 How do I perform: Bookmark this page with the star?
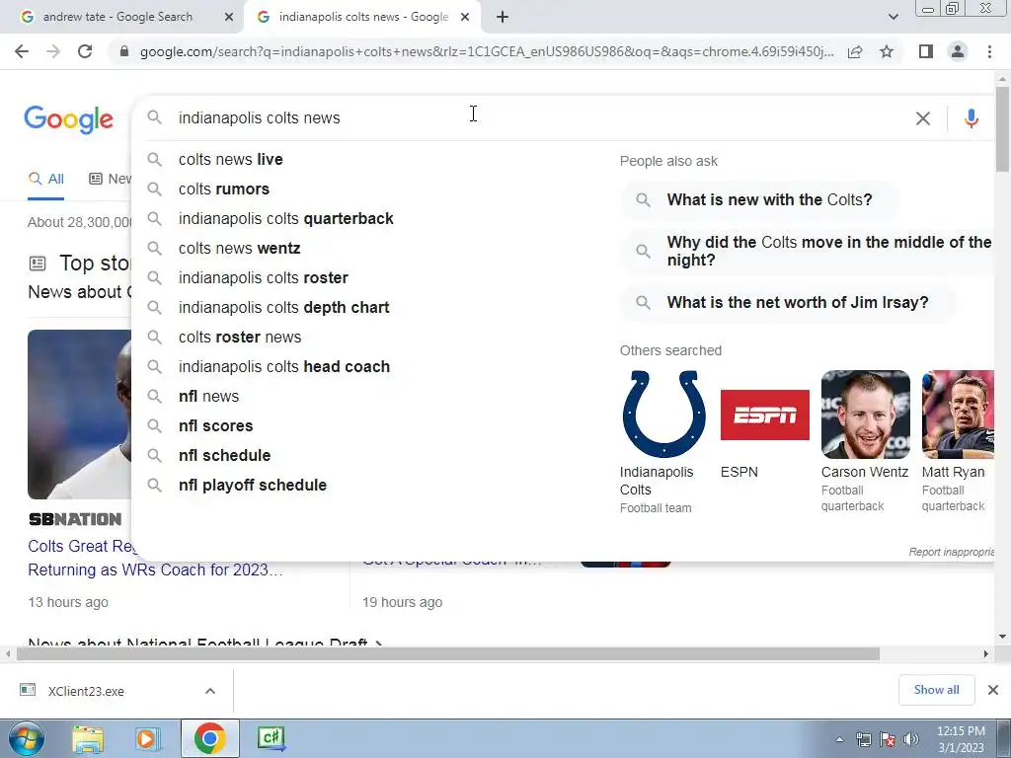tap(887, 51)
